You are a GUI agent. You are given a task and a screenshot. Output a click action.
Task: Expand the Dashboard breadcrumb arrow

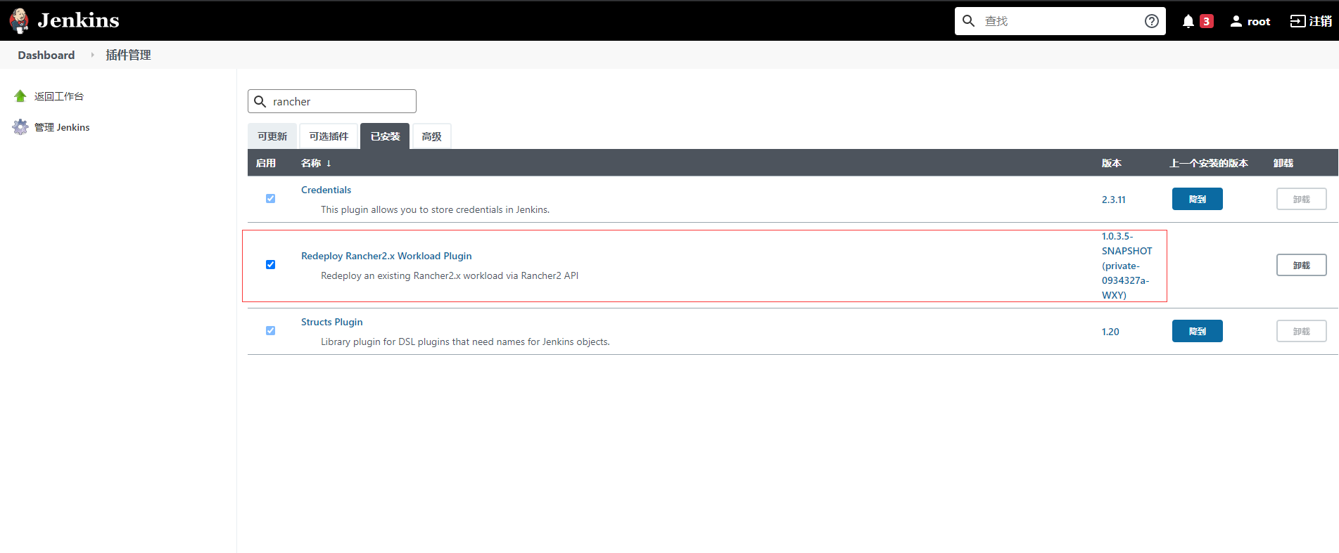[92, 55]
